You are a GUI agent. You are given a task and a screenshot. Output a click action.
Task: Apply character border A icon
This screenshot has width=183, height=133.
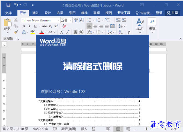[81, 20]
